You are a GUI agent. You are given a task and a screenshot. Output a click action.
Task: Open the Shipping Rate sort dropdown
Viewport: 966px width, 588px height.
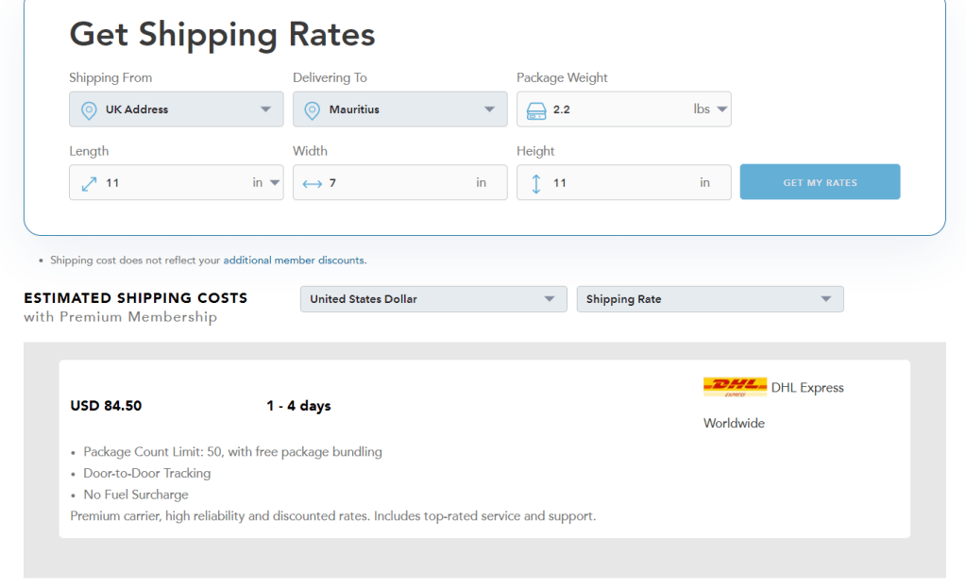(709, 299)
